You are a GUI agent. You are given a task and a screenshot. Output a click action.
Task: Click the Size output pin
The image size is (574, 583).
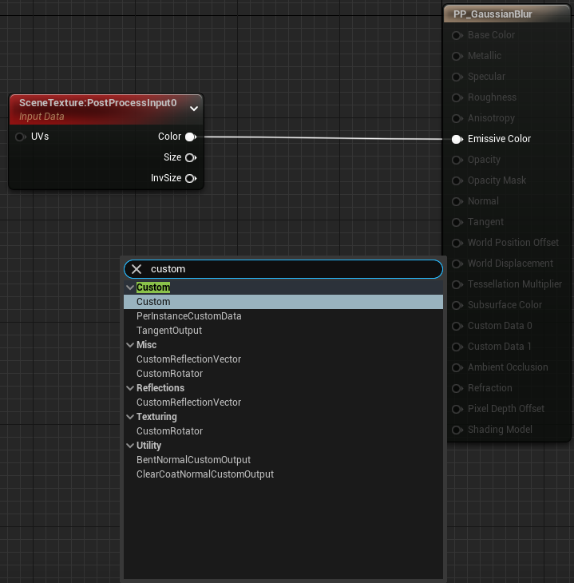[191, 157]
